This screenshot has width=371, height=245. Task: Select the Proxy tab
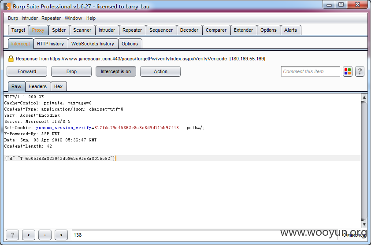pos(38,30)
